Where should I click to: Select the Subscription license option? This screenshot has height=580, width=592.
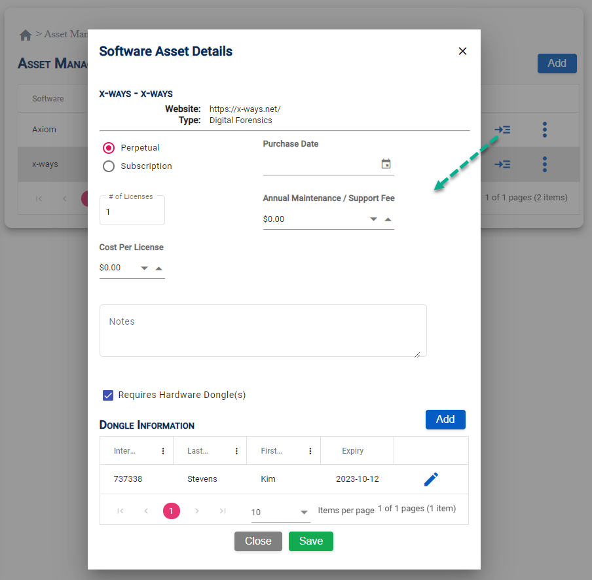click(x=109, y=166)
